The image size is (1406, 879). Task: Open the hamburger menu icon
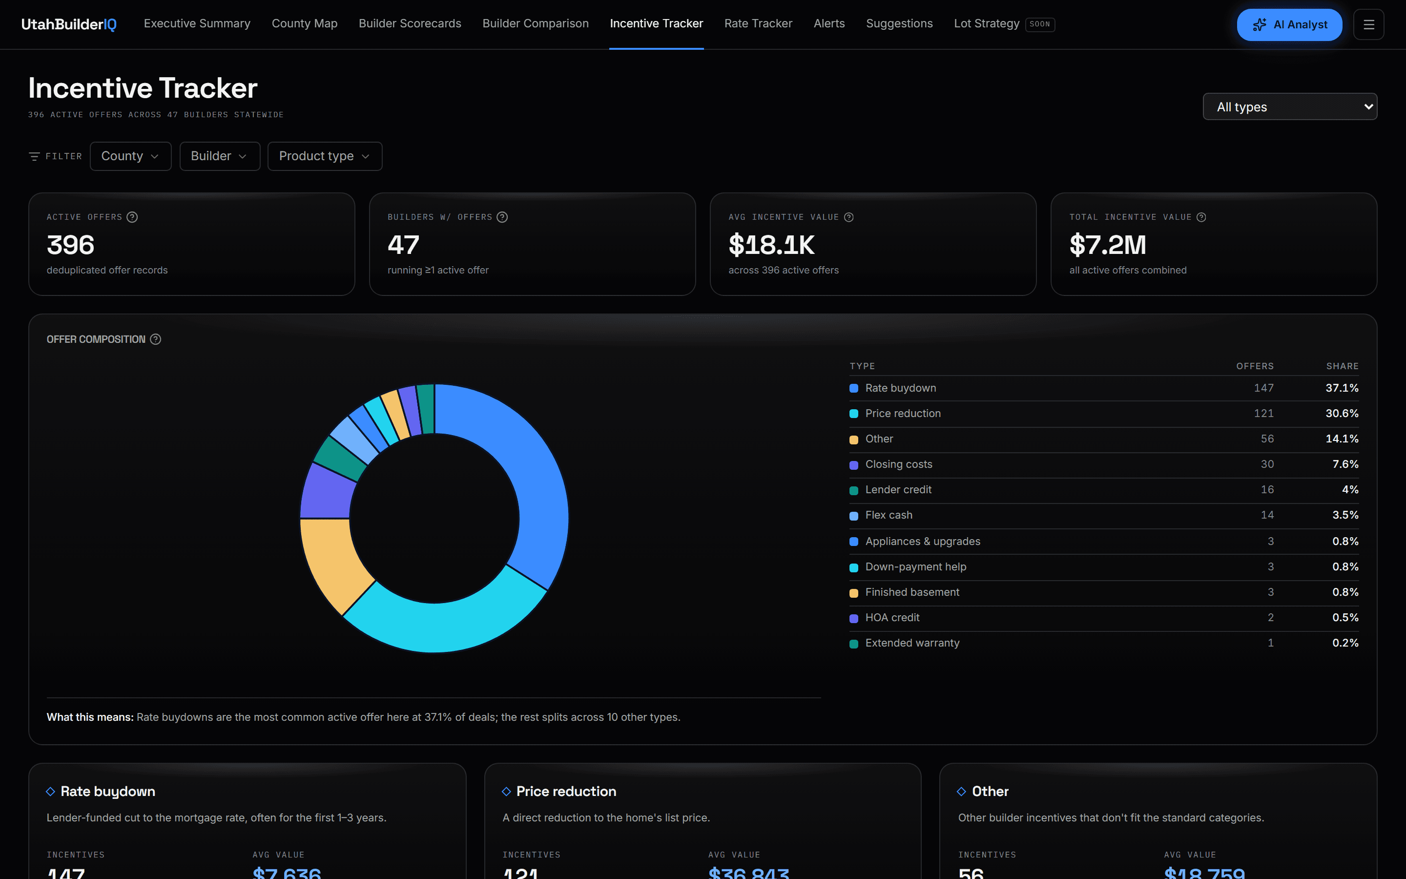[x=1368, y=24]
